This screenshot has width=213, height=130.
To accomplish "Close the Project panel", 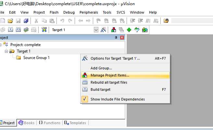I will pos(122,38).
